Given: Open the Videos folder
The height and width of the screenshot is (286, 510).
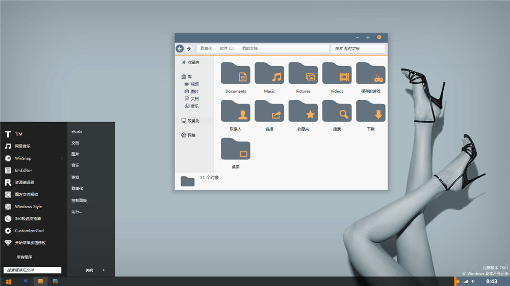Looking at the screenshot, I should click(337, 74).
